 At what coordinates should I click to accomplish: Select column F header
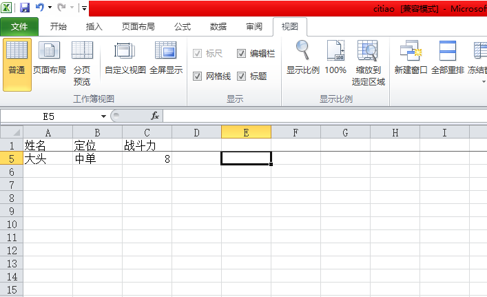tap(296, 132)
